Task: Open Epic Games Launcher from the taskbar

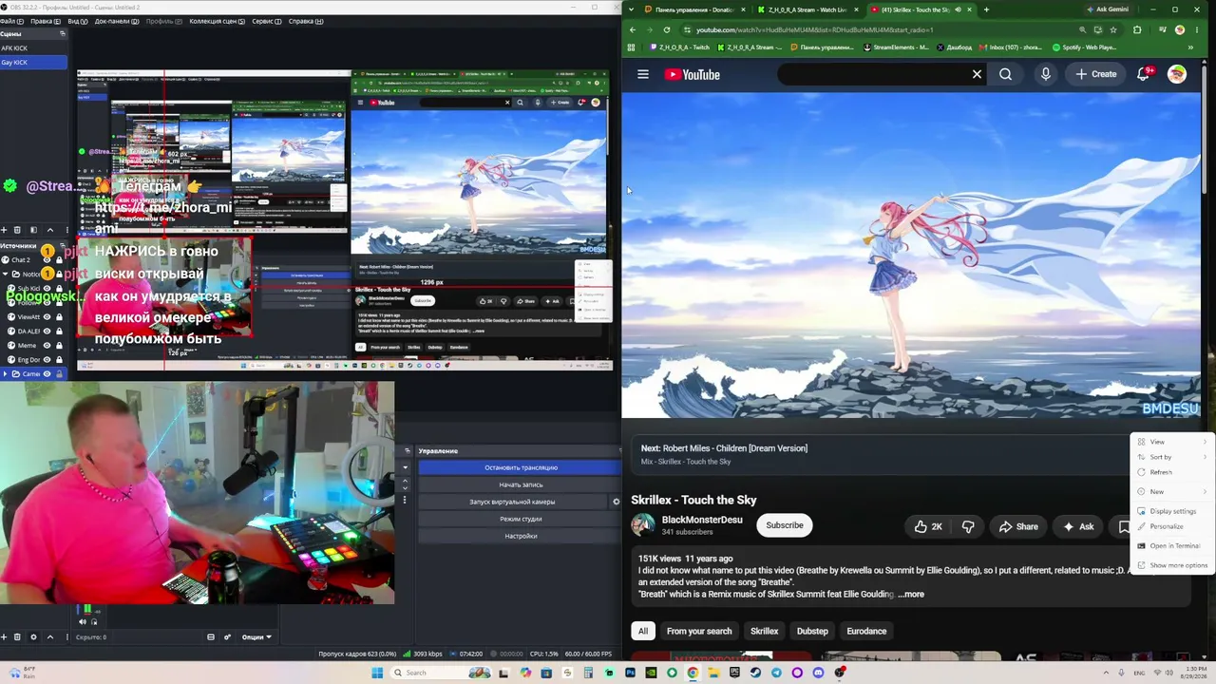Action: coord(734,673)
